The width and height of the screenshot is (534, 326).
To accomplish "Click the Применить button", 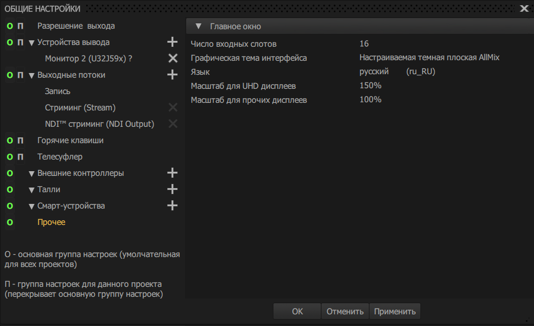I will coord(395,311).
